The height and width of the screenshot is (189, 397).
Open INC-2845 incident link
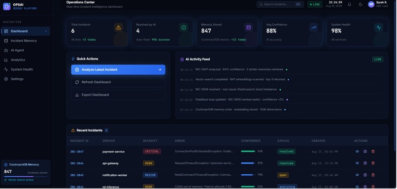(x=77, y=175)
